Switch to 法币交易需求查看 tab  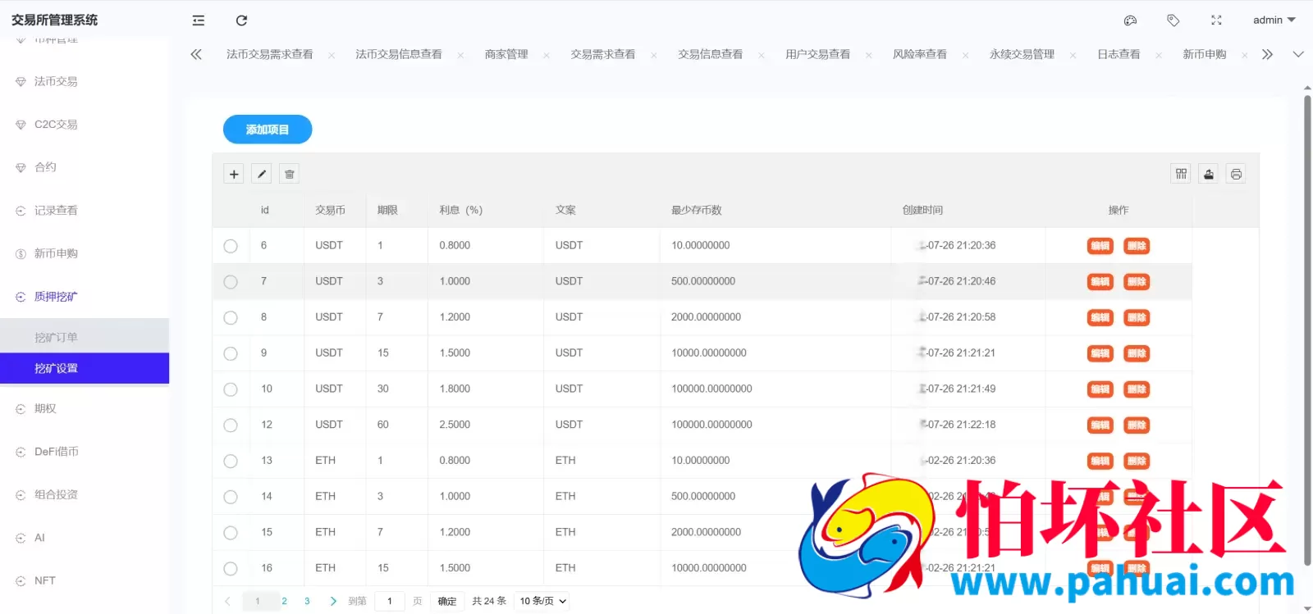(x=270, y=54)
